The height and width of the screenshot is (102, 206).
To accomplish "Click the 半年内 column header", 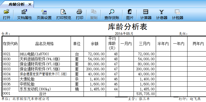I will (163, 44).
